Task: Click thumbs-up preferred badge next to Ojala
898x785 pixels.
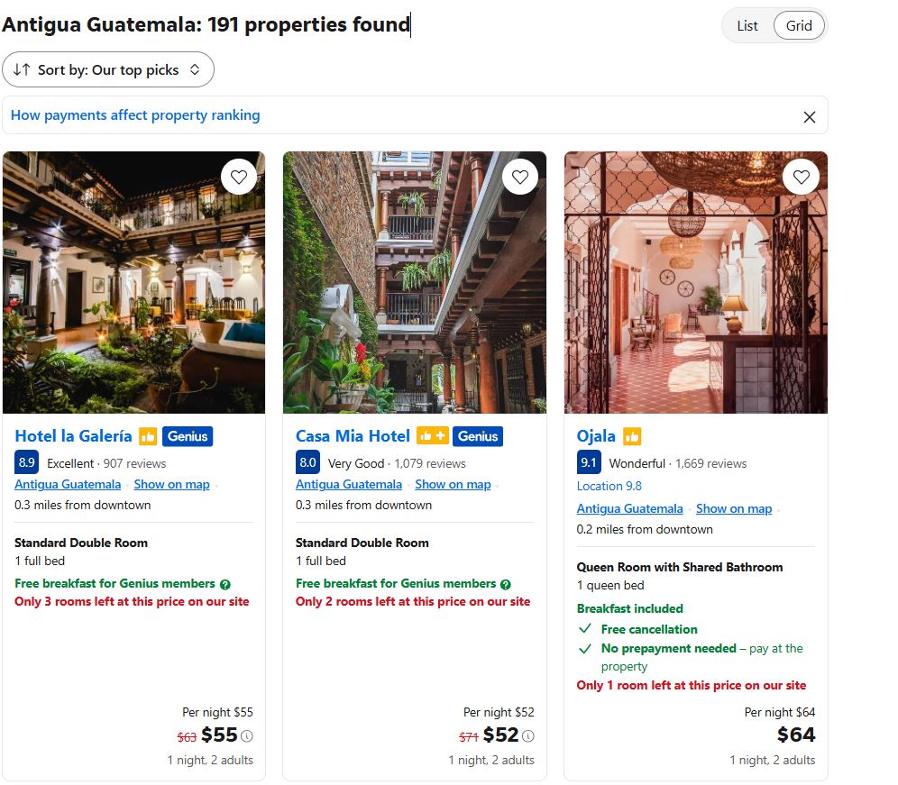Action: [632, 437]
